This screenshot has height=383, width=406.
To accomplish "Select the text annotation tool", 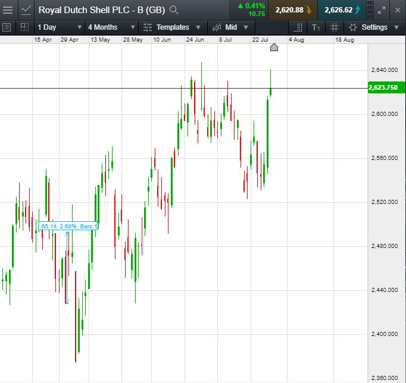I will [x=316, y=27].
